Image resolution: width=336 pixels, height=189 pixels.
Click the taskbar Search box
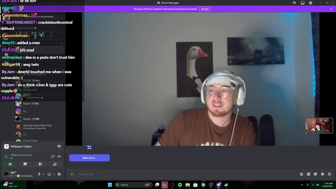[134, 185]
